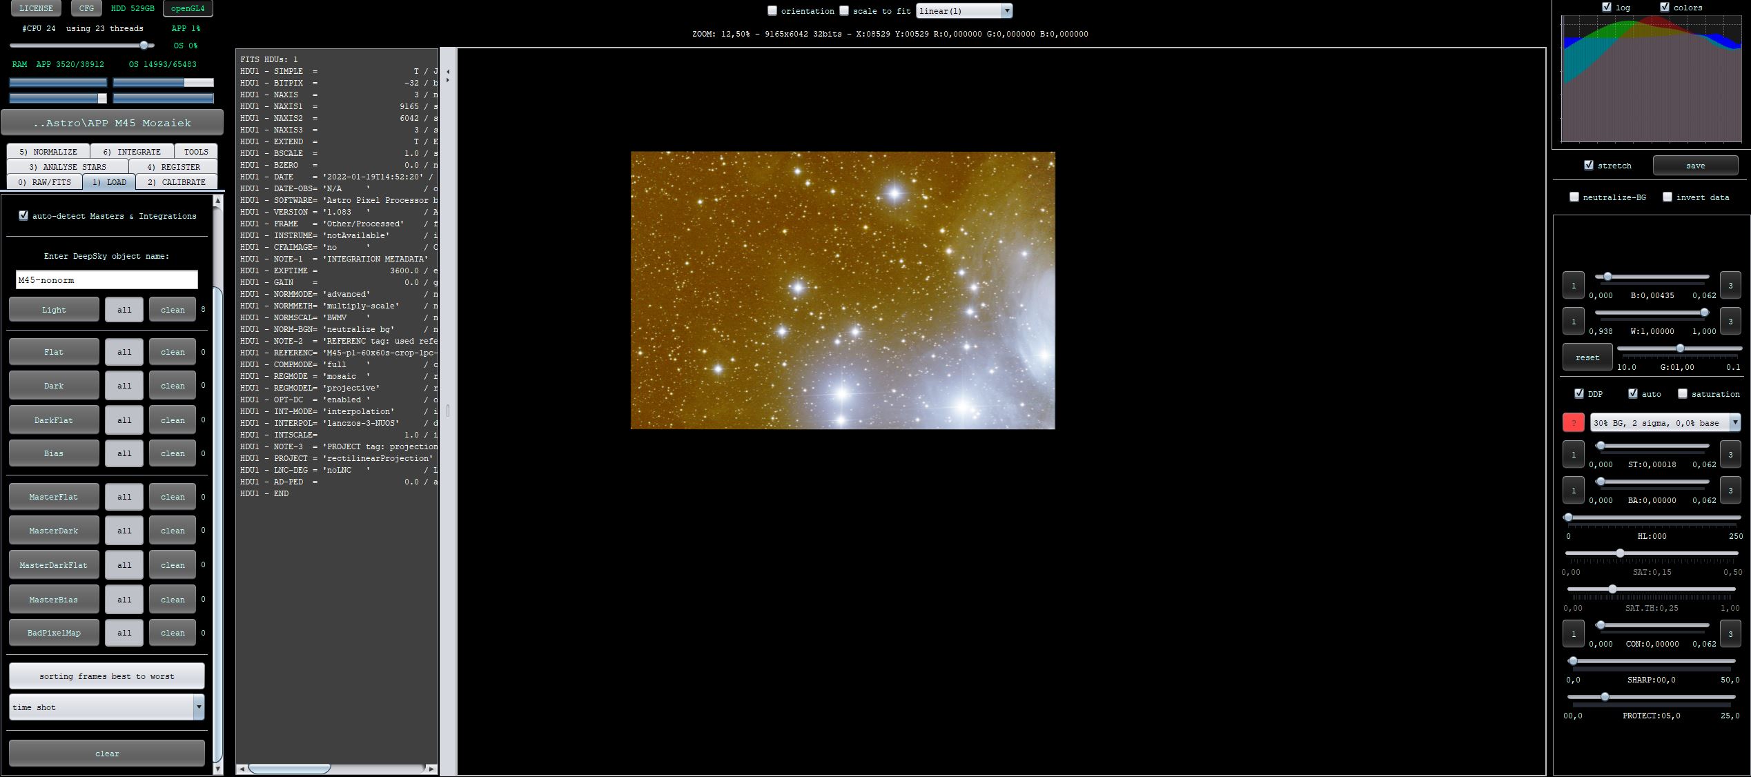Open the linear(l) display mode dropdown
This screenshot has height=777, width=1751.
(1006, 11)
